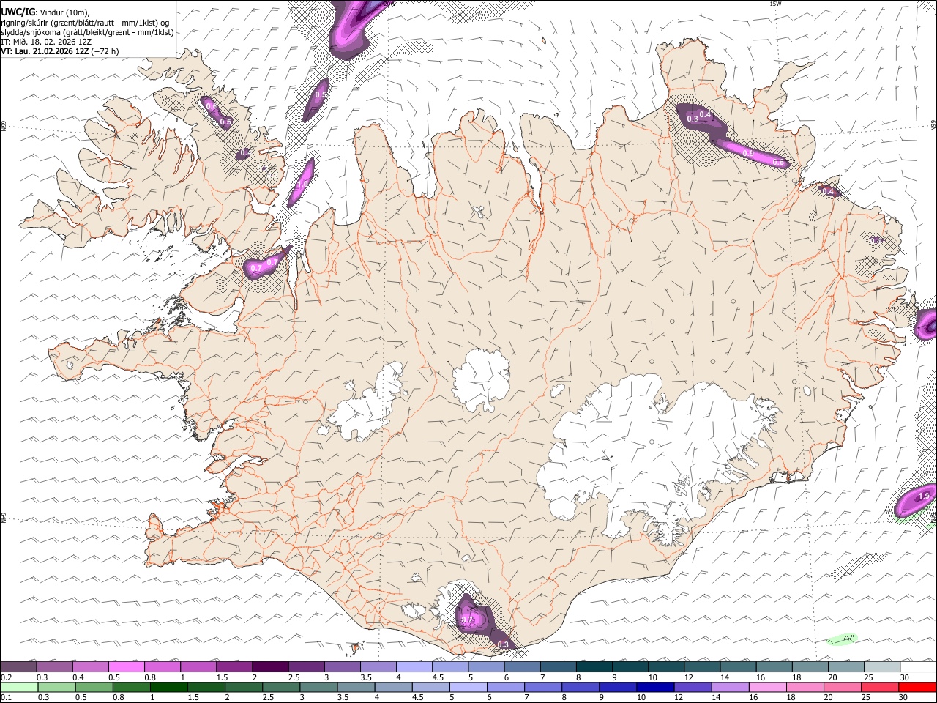This screenshot has height=703, width=937.
Task: Click the 15W longitude label at top
Action: pos(775,4)
